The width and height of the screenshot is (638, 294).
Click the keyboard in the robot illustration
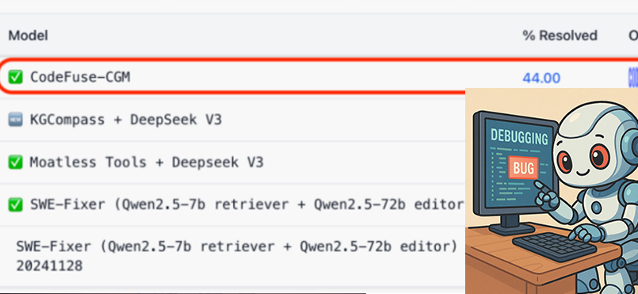point(555,244)
